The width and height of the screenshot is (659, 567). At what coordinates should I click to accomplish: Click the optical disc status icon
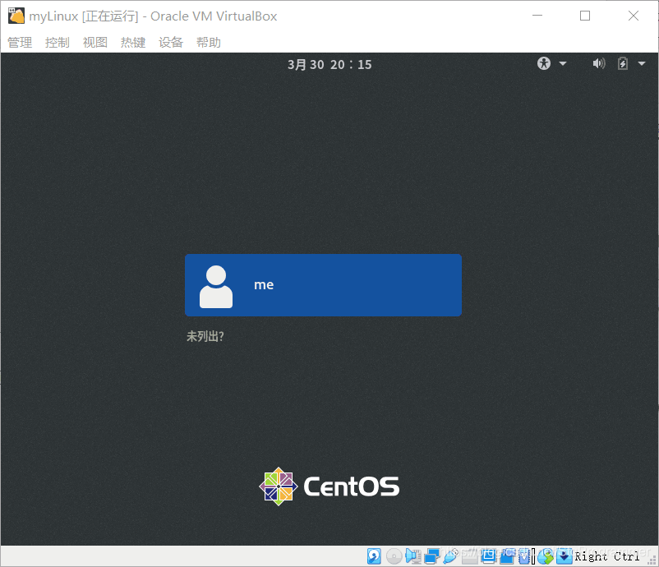tap(394, 556)
